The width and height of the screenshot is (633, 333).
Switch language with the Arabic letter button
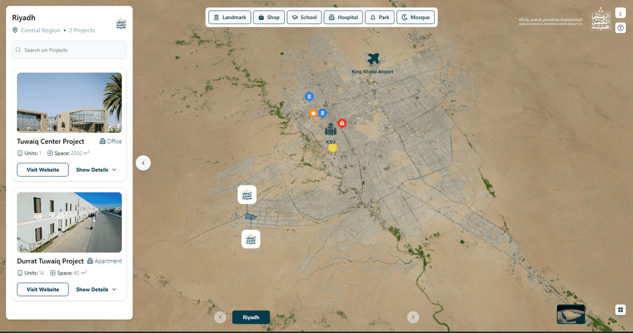[620, 13]
